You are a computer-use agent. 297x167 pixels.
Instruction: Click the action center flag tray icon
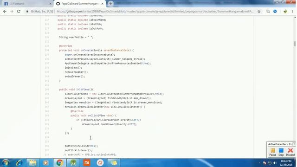[x=265, y=163]
